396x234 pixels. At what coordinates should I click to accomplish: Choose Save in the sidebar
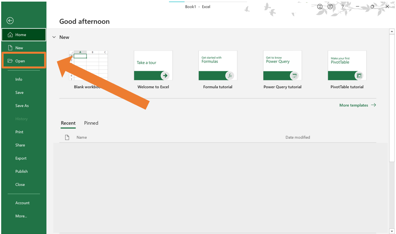pyautogui.click(x=19, y=92)
